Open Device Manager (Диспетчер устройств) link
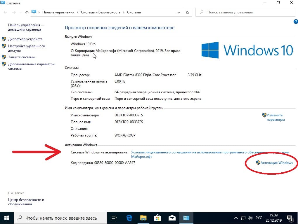This screenshot has height=224, width=298. (x=25, y=39)
